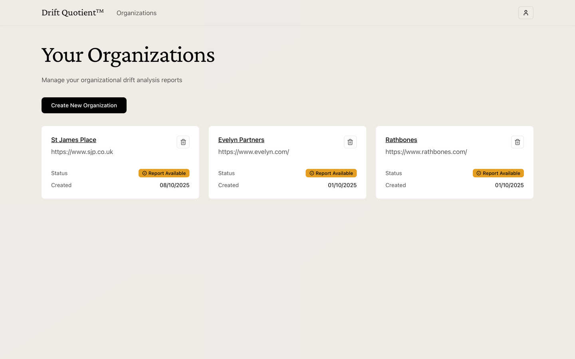Click the drift analysis reports subtitle
The width and height of the screenshot is (575, 359).
112,80
